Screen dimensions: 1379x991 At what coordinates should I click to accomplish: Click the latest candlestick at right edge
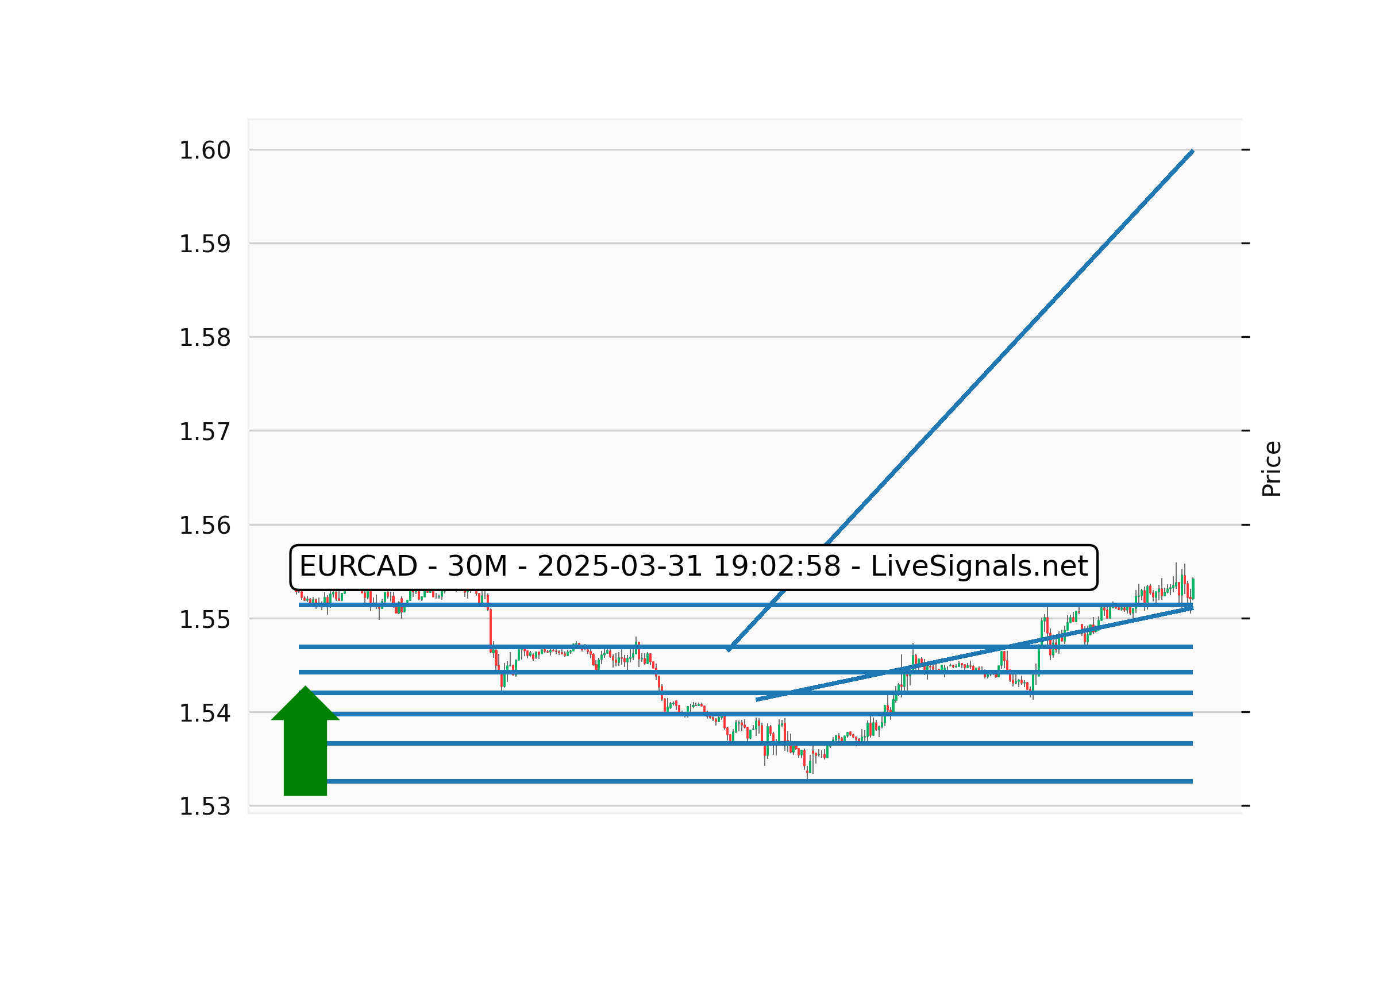click(1193, 589)
